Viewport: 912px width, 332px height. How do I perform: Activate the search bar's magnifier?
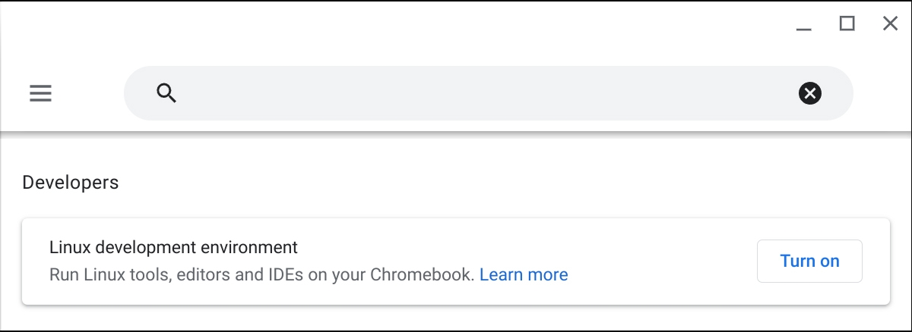pyautogui.click(x=166, y=93)
